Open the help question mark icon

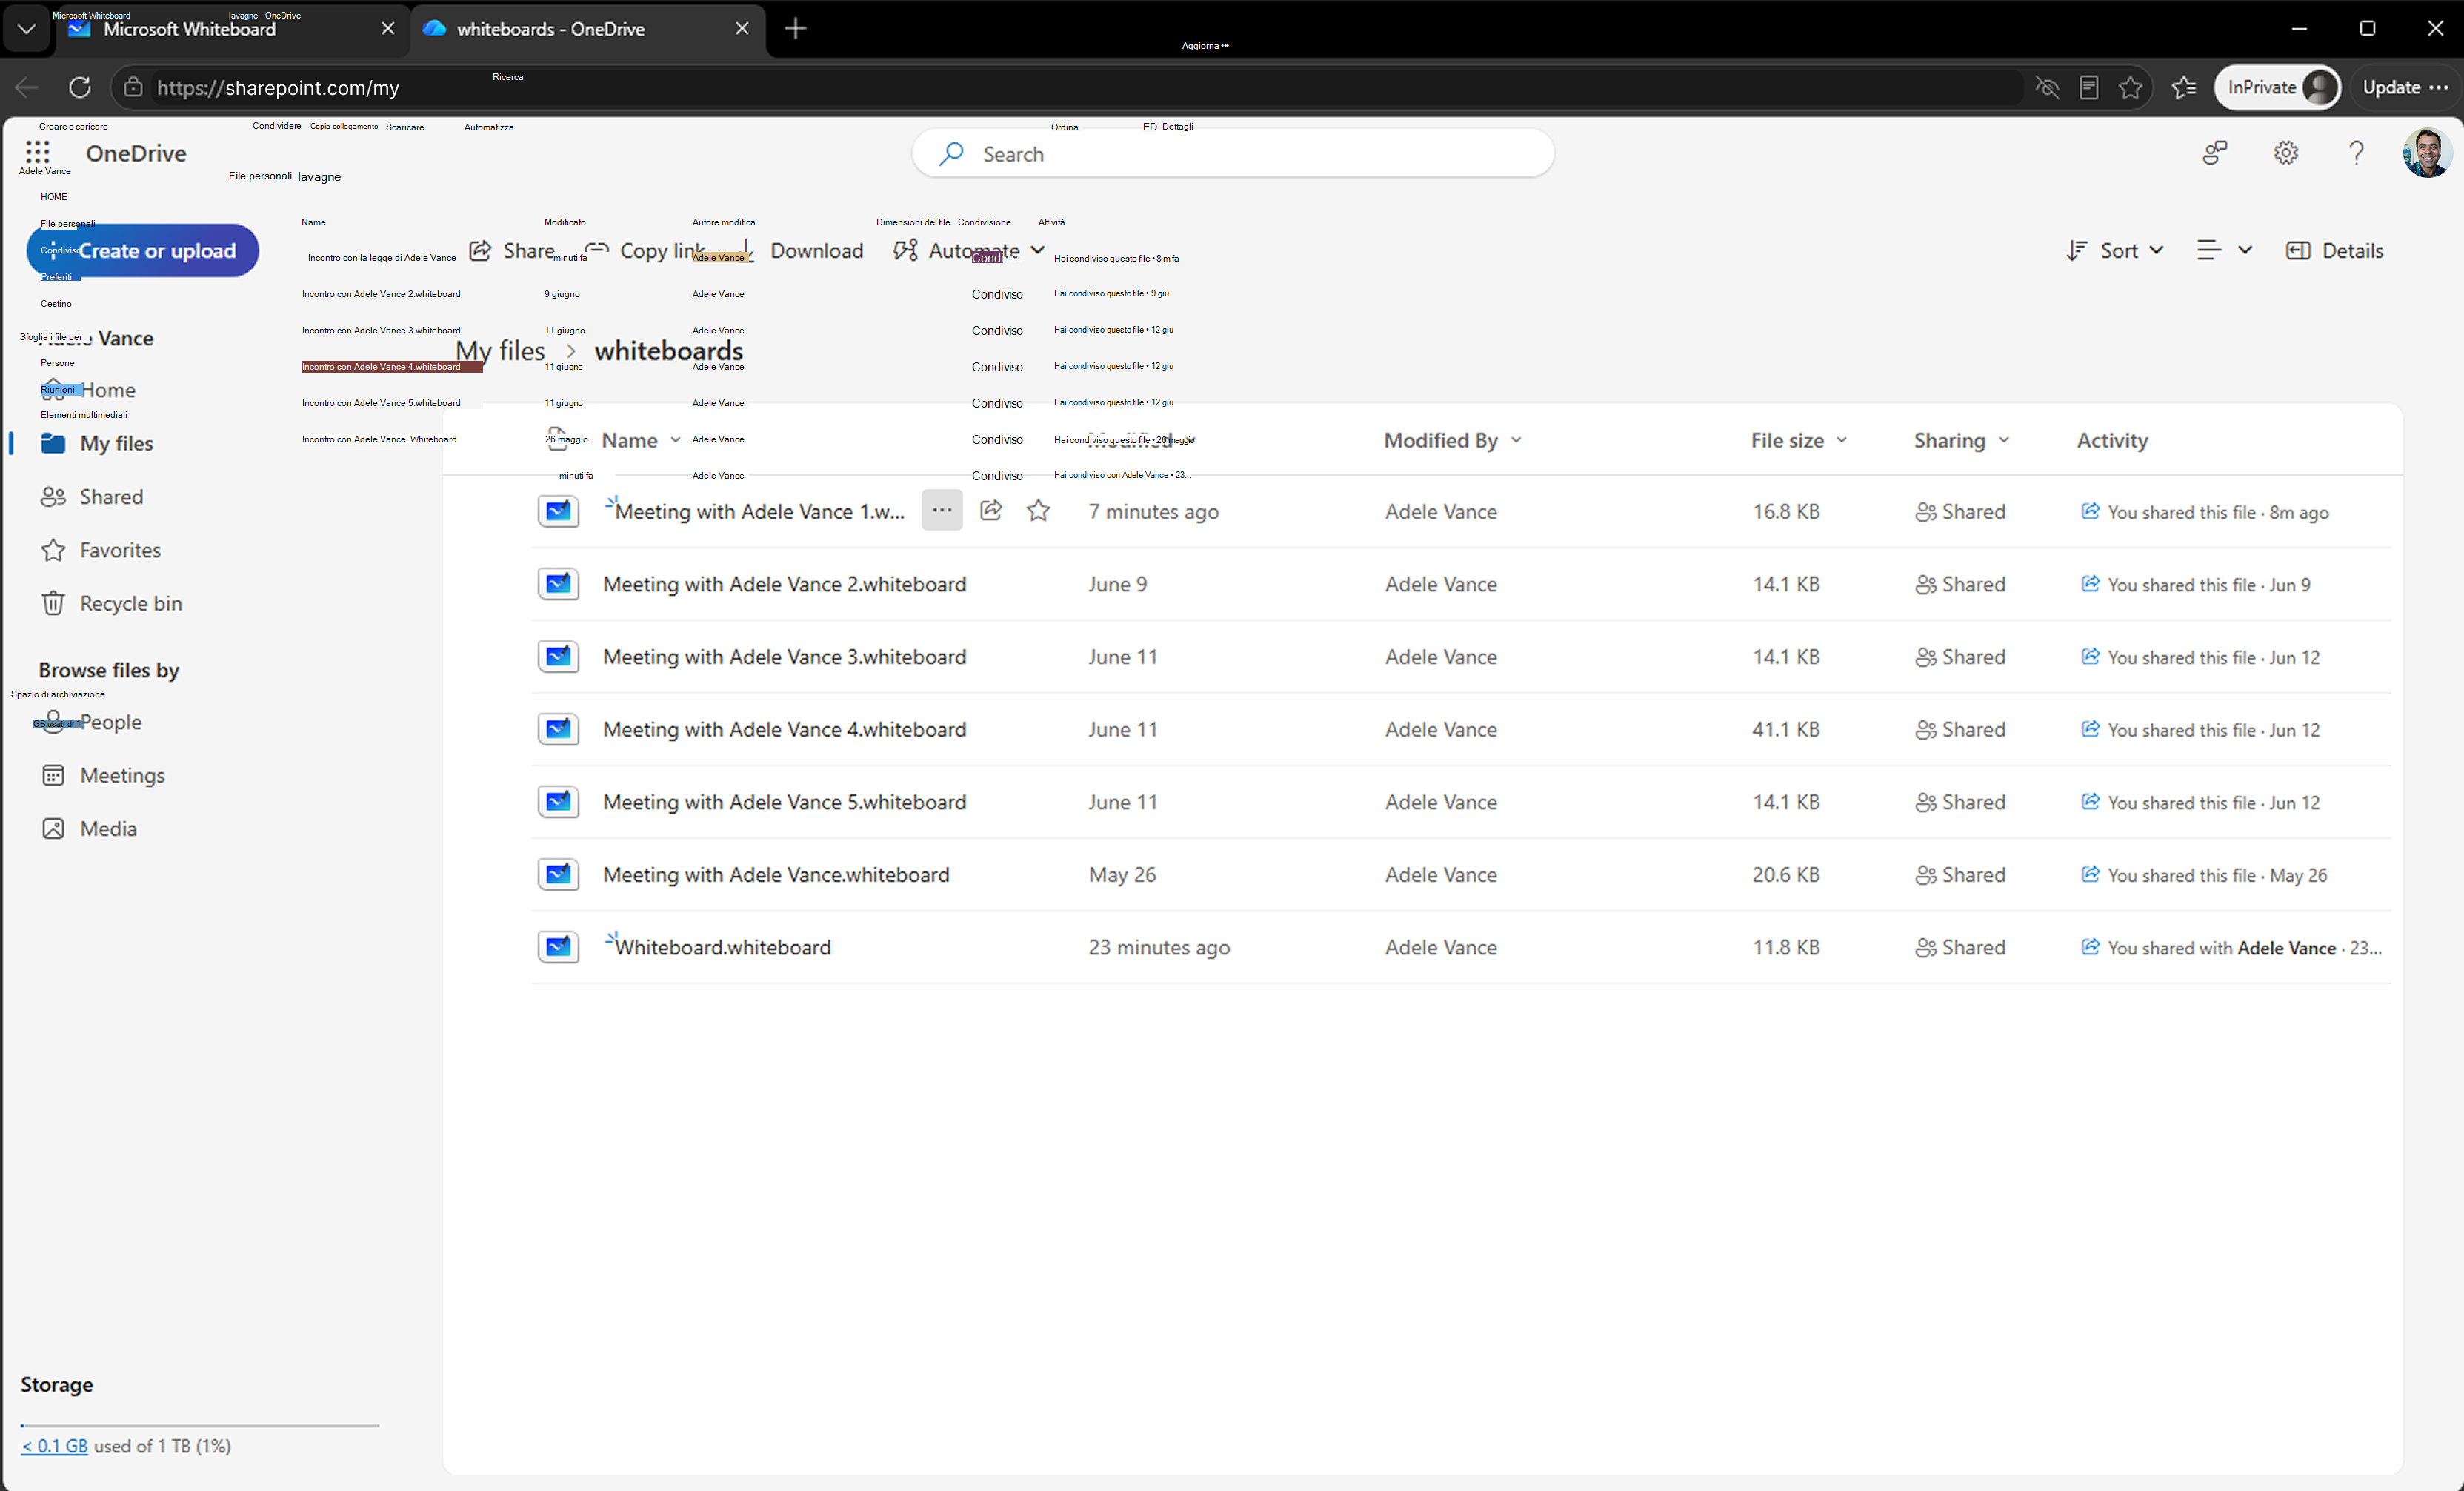pyautogui.click(x=2356, y=153)
